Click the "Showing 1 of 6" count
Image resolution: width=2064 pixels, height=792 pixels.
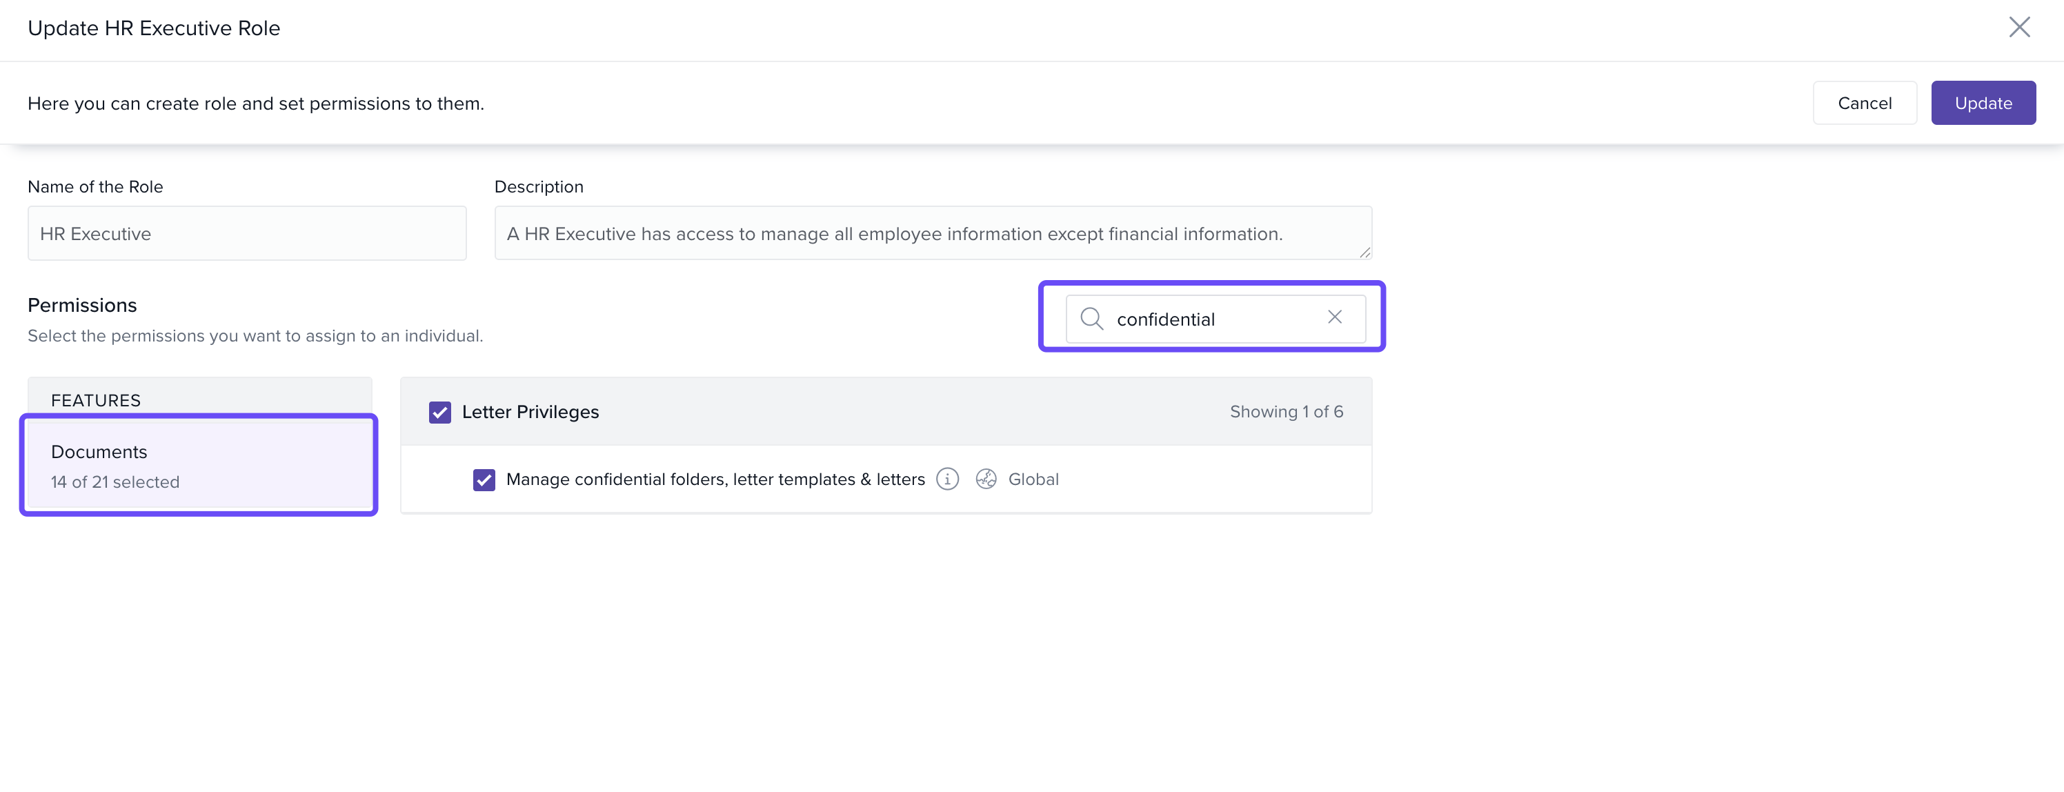pos(1285,411)
